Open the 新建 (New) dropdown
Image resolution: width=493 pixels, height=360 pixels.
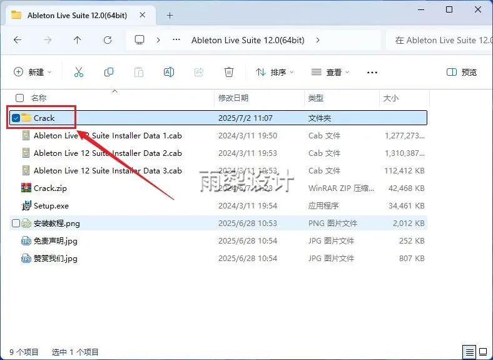(33, 72)
